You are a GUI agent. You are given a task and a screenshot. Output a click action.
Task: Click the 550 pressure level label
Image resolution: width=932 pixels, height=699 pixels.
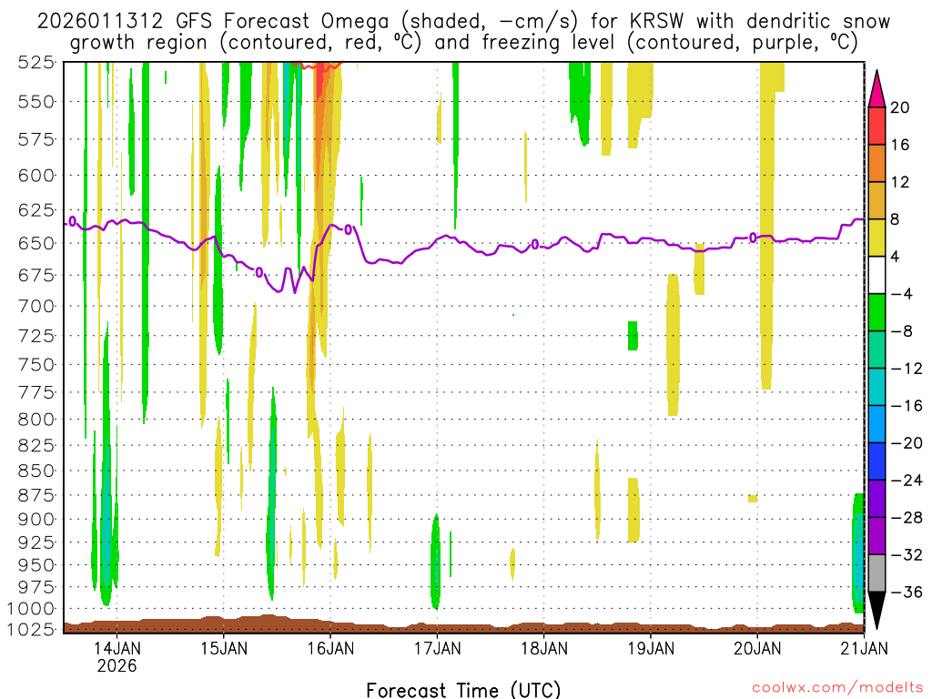point(36,102)
